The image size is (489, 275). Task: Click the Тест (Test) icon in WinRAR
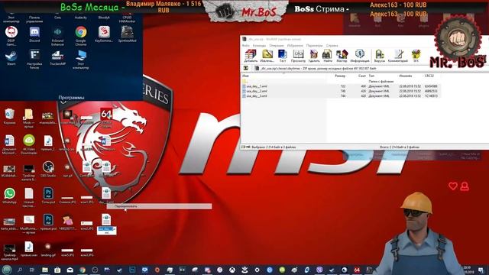283,56
